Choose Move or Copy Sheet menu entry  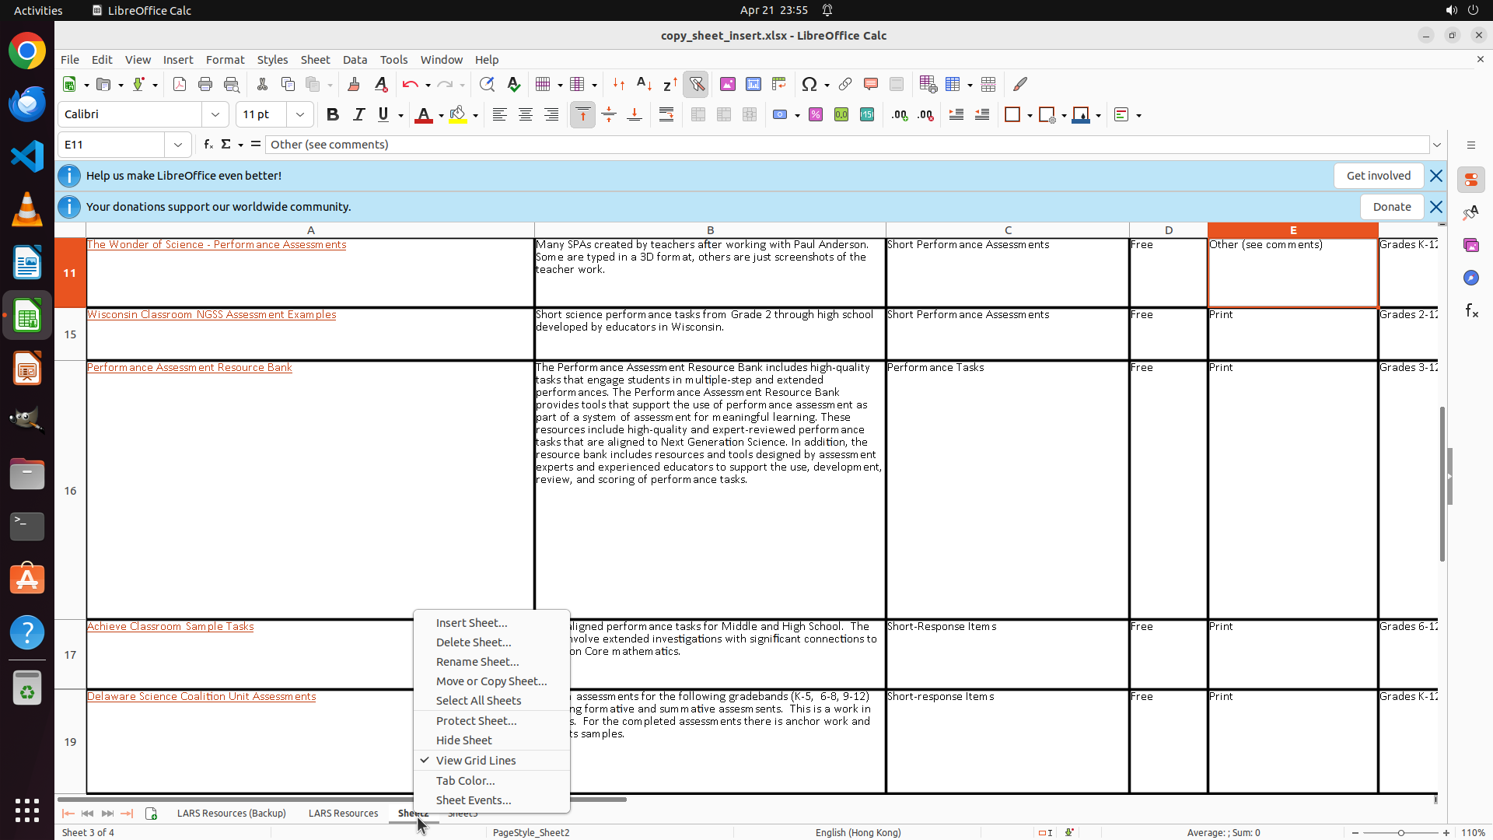491,681
